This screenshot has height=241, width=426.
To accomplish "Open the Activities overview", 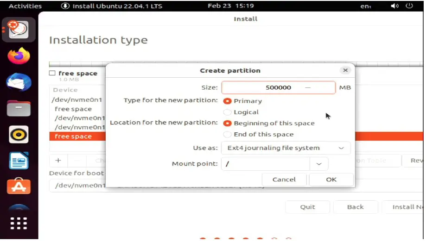I will click(x=25, y=6).
